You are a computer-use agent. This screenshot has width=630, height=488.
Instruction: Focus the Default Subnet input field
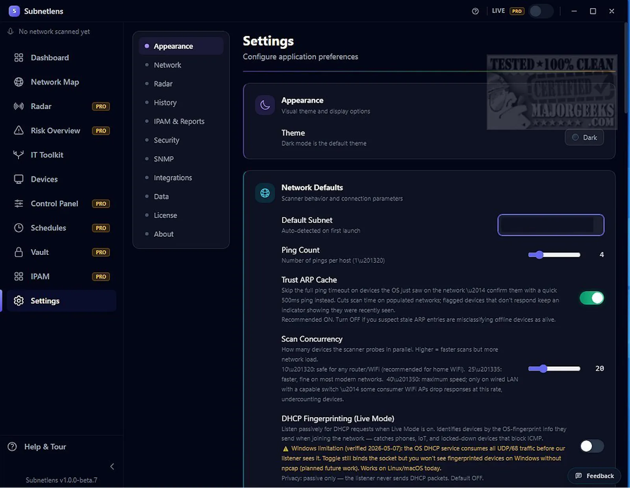click(x=550, y=225)
